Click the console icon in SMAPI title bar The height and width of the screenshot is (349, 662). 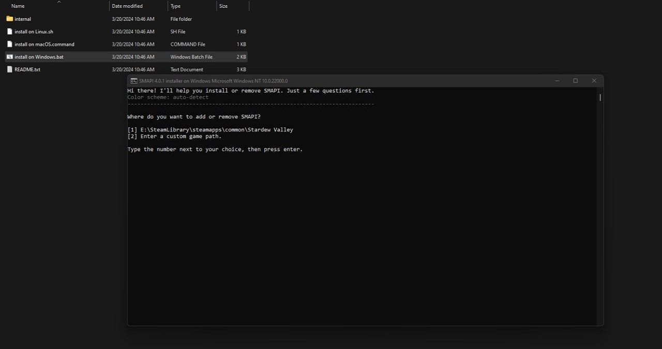click(x=133, y=81)
